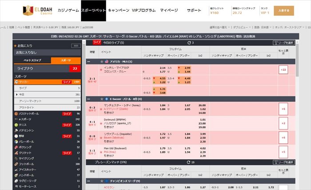Open the 未決済ベット link
The image size is (311, 190).
tap(46, 27)
